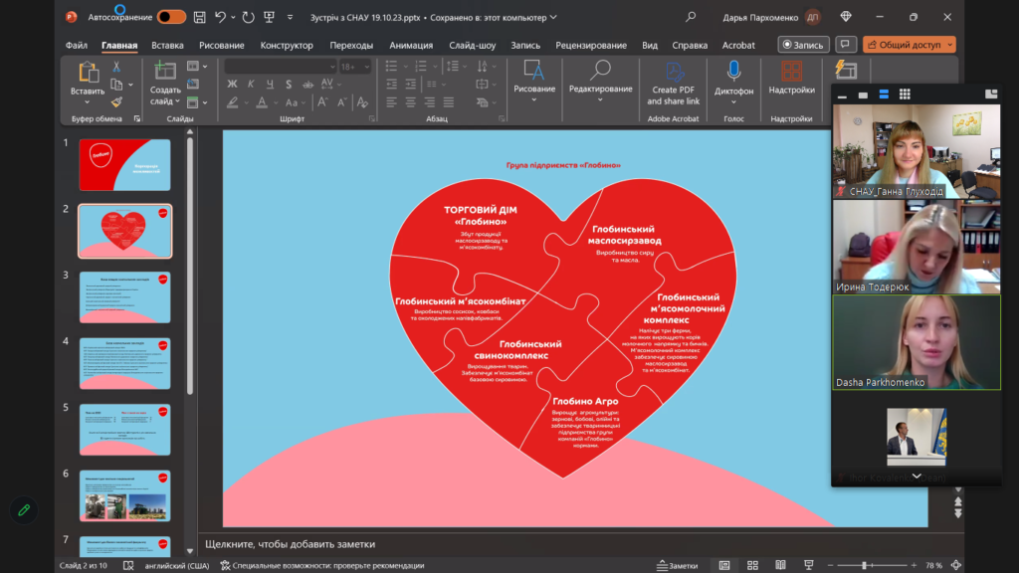Click the Заметки button in status bar
Viewport: 1019px width, 573px height.
pyautogui.click(x=677, y=565)
